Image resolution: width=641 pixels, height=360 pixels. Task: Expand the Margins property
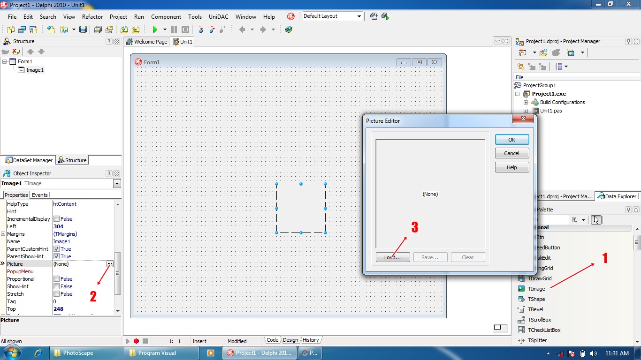(x=3, y=234)
